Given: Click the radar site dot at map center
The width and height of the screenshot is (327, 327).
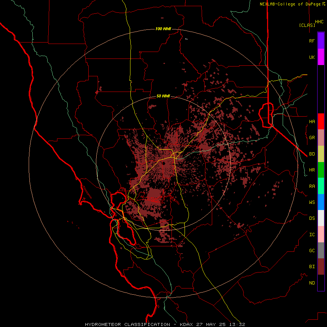Looking at the screenshot, I should 164,163.
